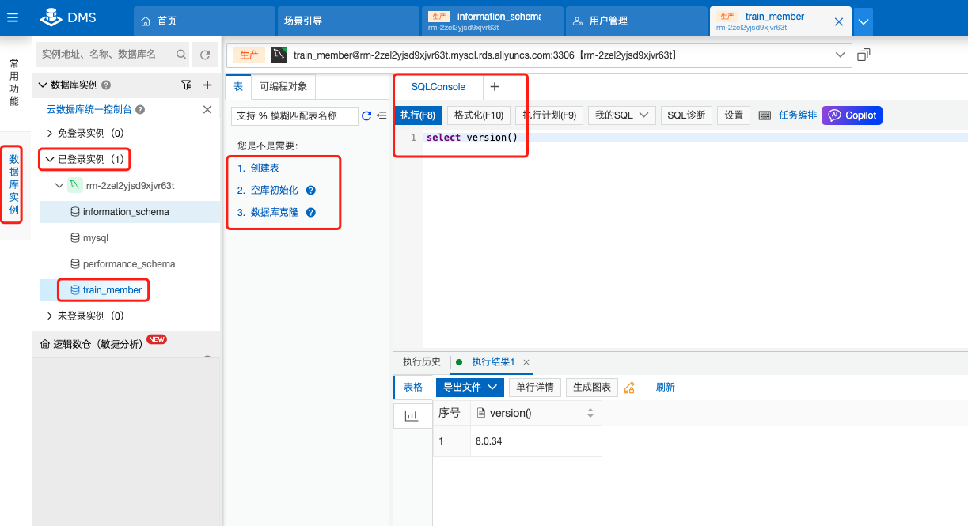
Task: Open the keyboard shortcuts icon in SQL toolbar
Action: (765, 115)
